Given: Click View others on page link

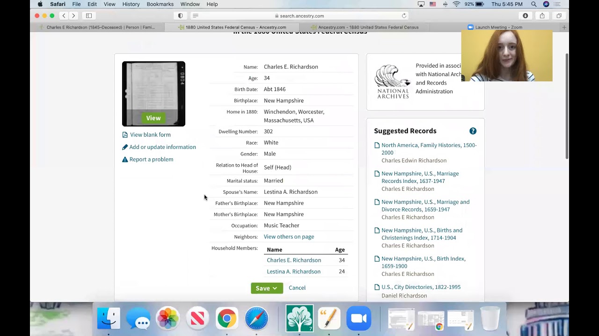Looking at the screenshot, I should tap(289, 237).
